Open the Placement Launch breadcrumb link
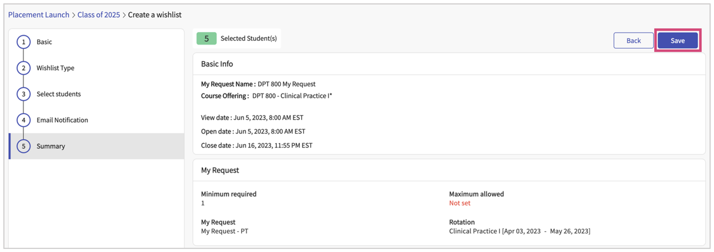The image size is (714, 252). point(39,15)
